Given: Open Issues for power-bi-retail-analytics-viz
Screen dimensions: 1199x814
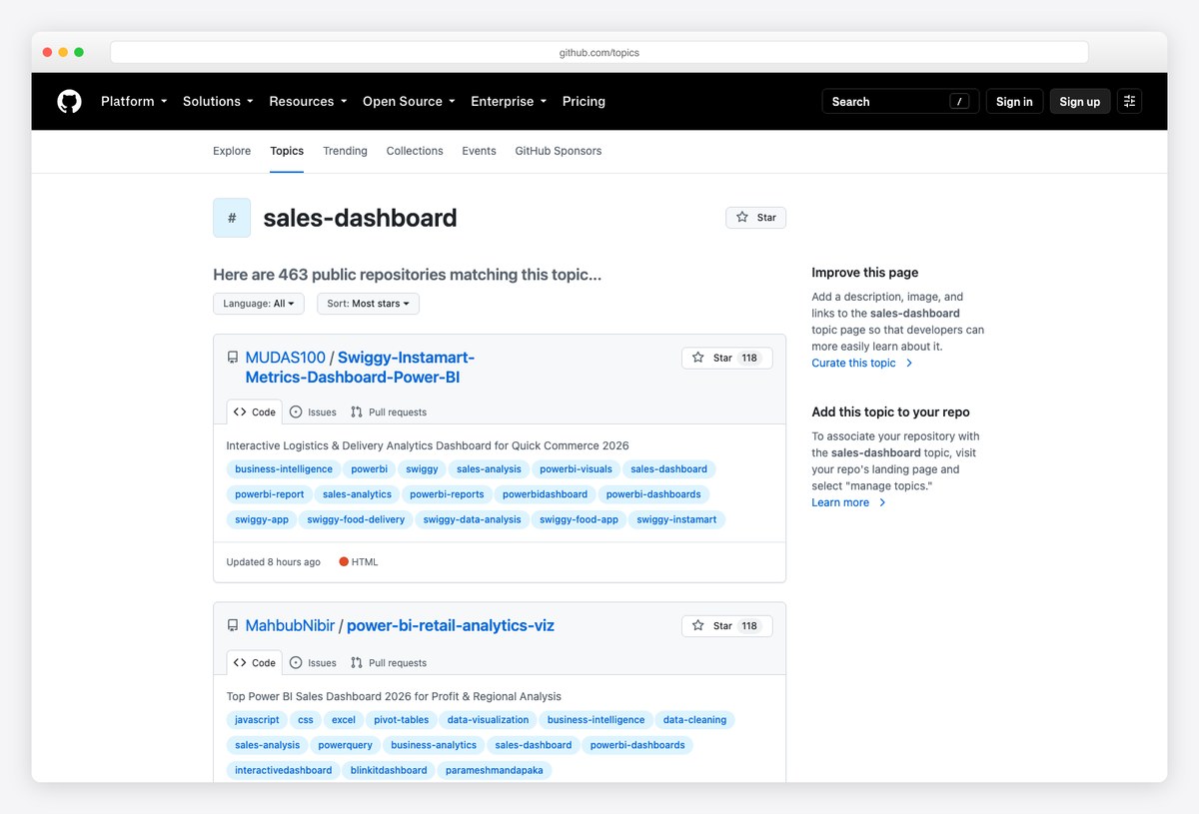Looking at the screenshot, I should 313,662.
